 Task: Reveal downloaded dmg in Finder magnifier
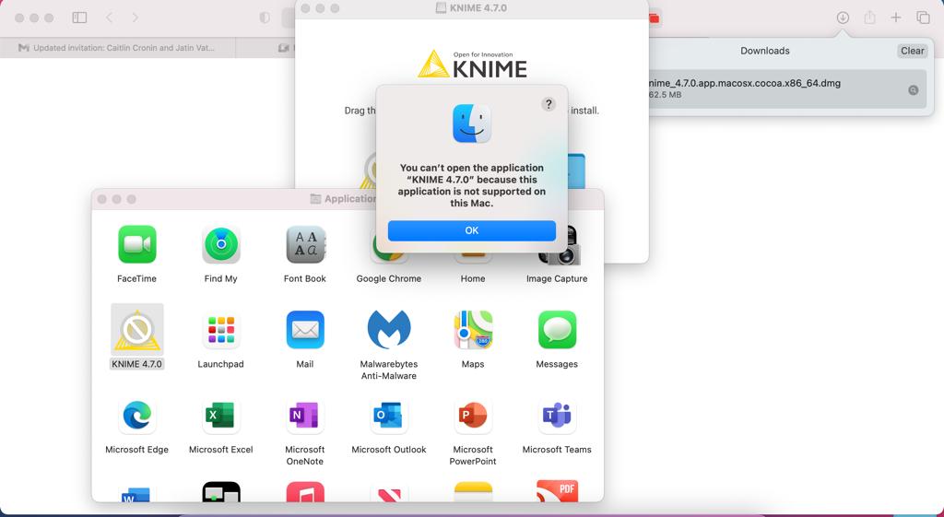[x=914, y=90]
